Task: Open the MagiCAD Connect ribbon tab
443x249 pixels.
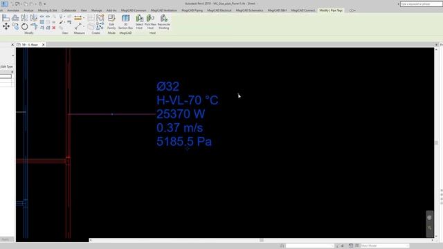Action: pos(303,10)
